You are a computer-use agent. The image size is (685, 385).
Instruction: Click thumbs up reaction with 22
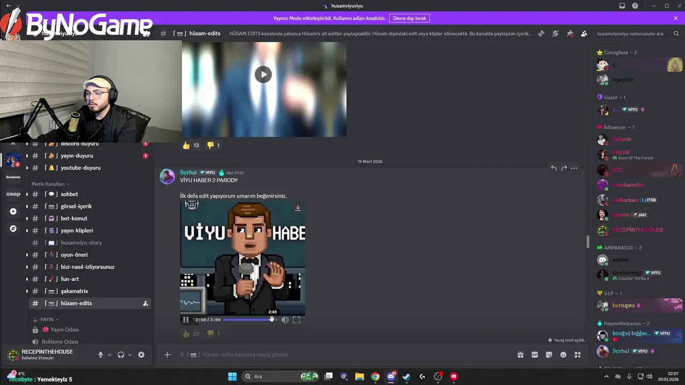191,334
